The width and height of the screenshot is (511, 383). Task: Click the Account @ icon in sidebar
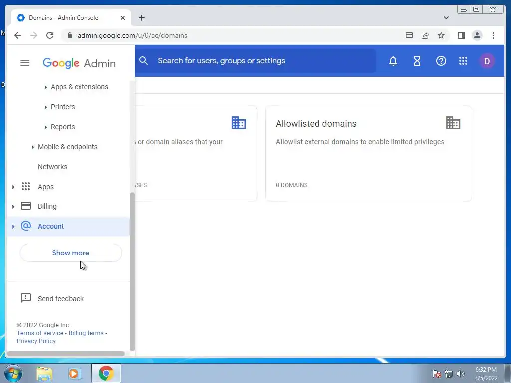coord(26,226)
